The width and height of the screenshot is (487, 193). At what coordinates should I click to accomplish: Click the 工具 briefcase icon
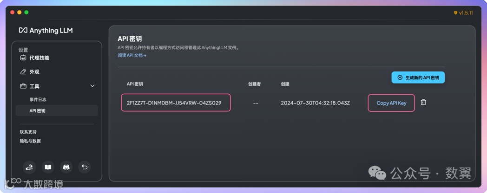tap(23, 86)
